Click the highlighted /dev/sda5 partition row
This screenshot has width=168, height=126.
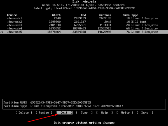pyautogui.click(x=84, y=32)
